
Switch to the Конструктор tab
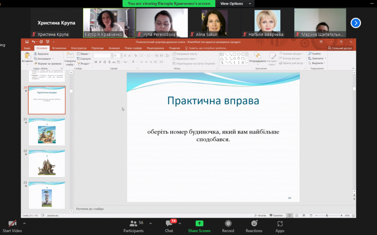(79, 48)
